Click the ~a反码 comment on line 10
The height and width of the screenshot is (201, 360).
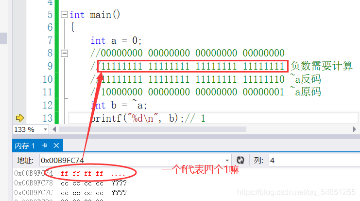(x=306, y=79)
